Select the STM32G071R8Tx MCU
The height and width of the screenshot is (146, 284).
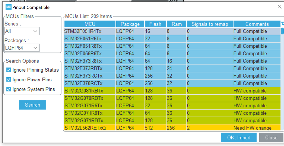(172, 113)
